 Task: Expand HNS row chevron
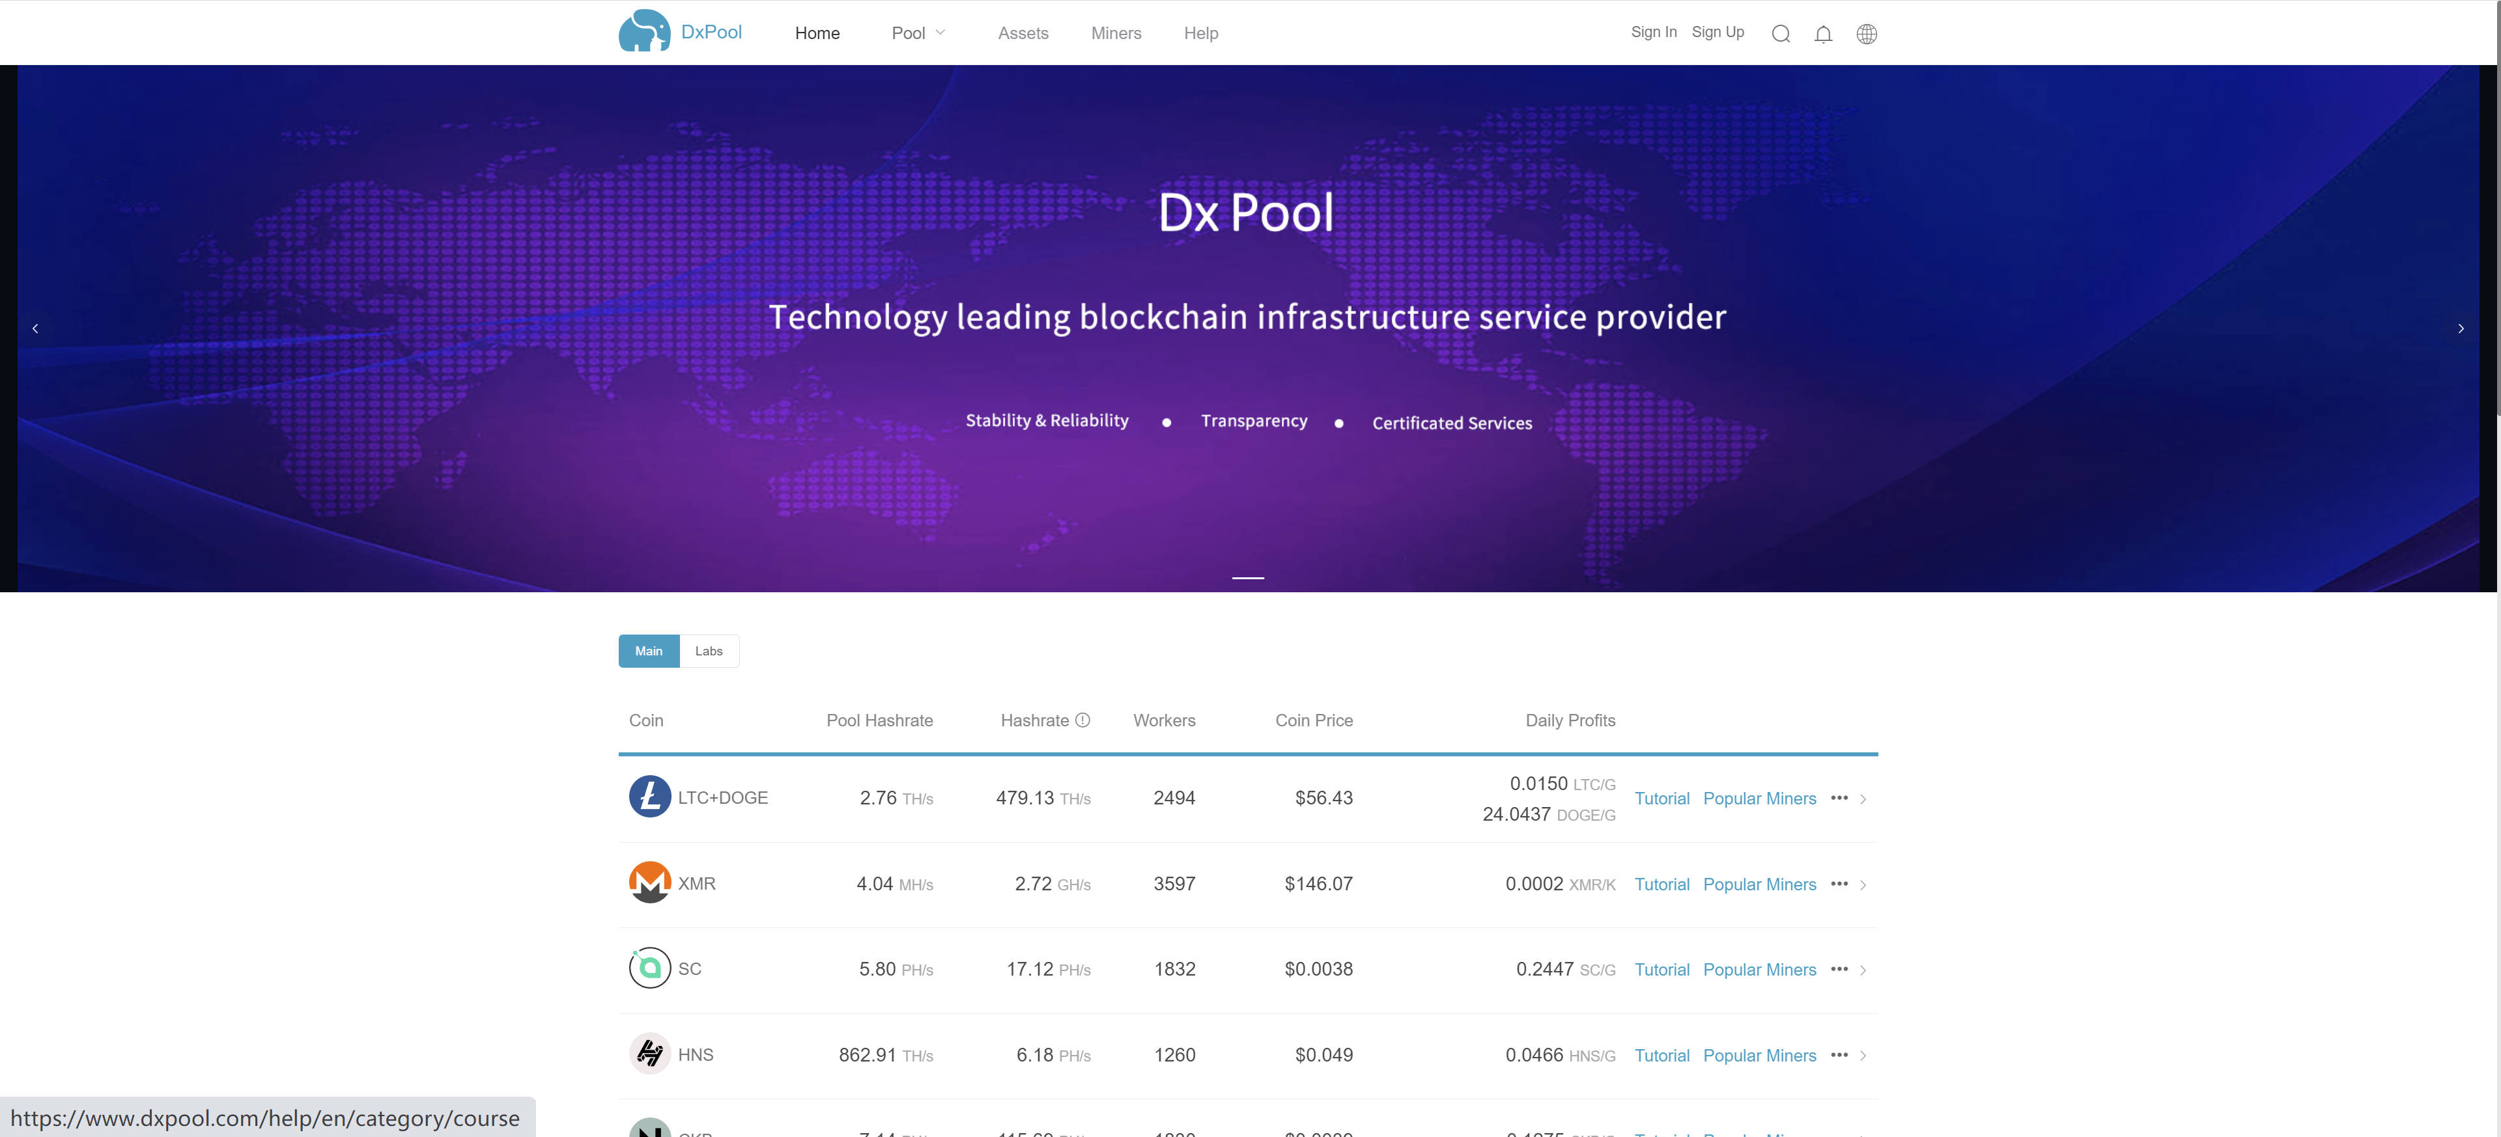(1863, 1054)
